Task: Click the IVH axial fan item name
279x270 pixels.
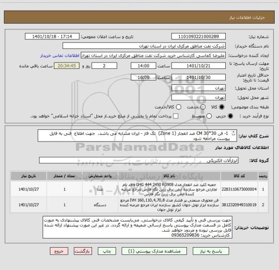Action: tap(169, 205)
